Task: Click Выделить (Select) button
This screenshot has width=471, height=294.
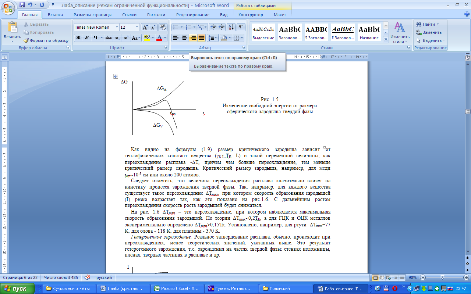Action: [431, 40]
